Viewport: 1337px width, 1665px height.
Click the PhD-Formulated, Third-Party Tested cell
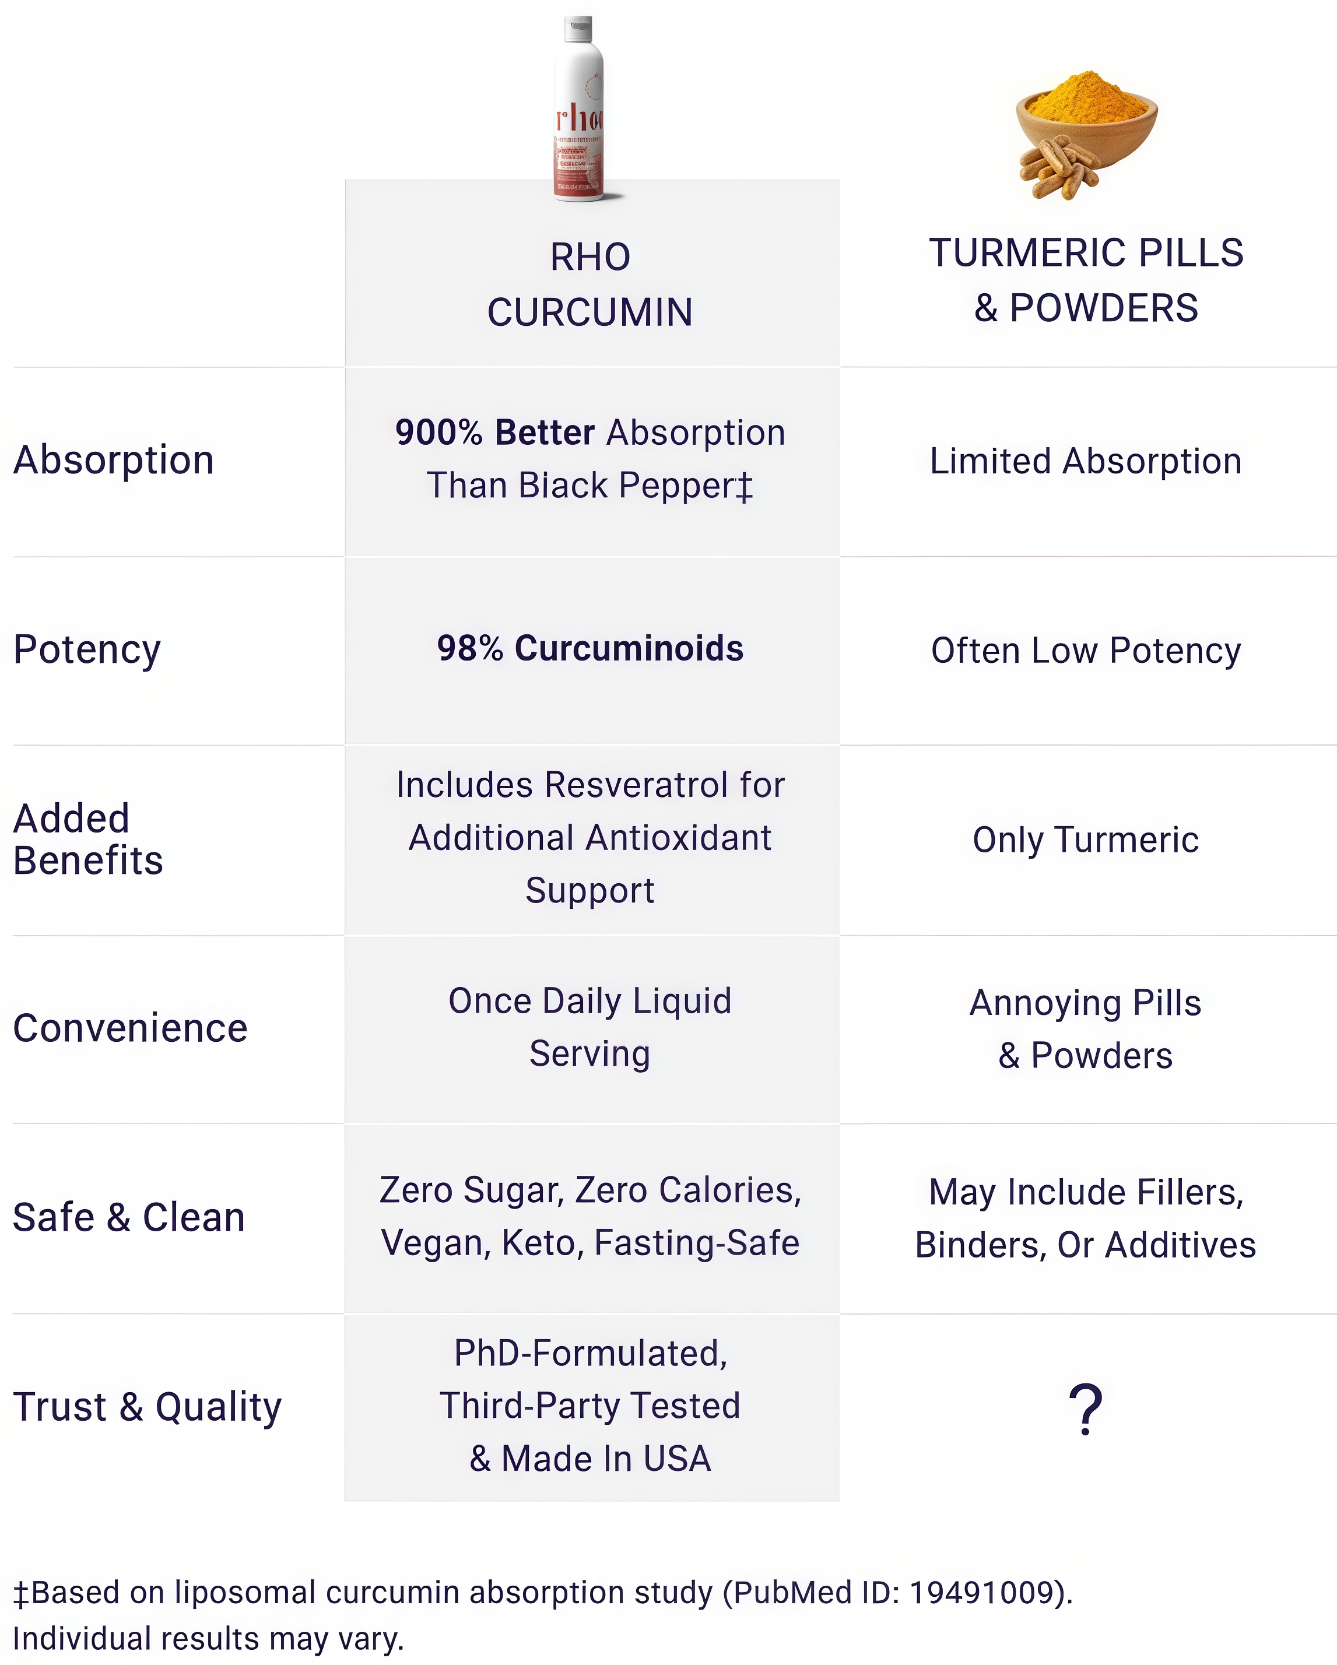click(x=590, y=1406)
